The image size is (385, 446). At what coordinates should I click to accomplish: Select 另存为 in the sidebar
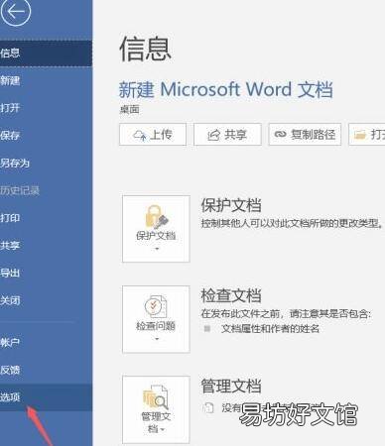(x=46, y=163)
